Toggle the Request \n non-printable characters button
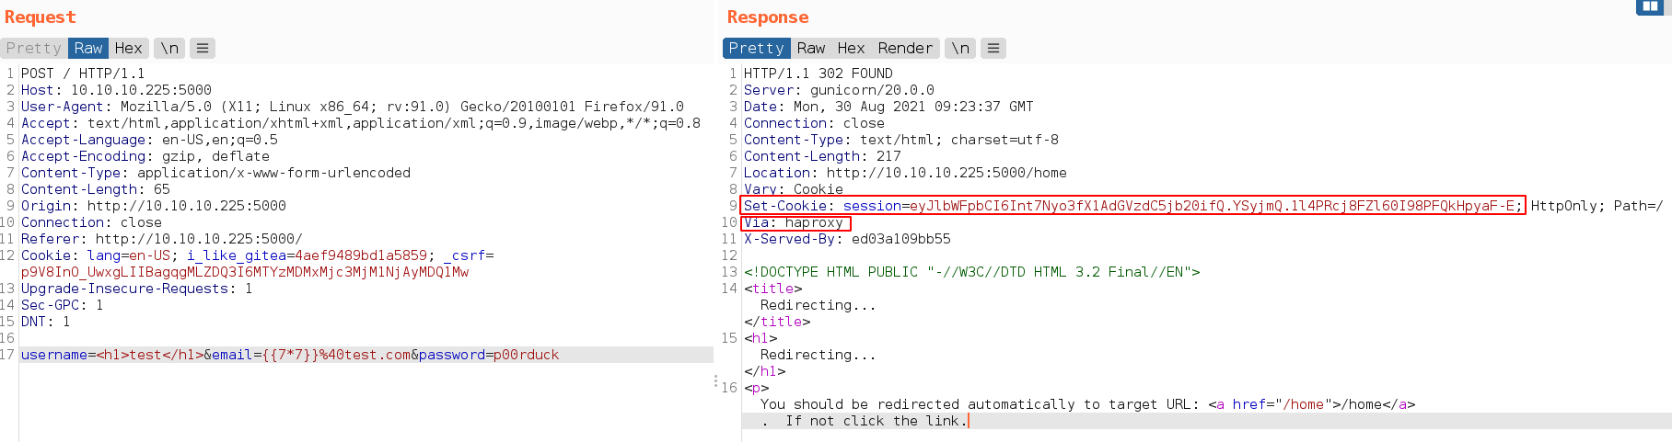1672x442 pixels. coord(169,49)
